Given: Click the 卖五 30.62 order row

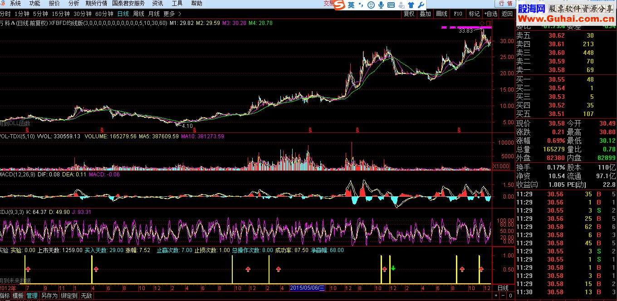Looking at the screenshot, I should coord(566,36).
